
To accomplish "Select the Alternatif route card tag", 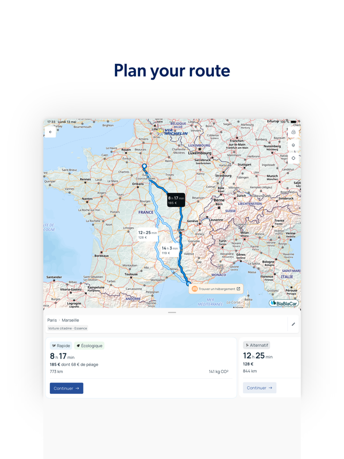I will [256, 345].
